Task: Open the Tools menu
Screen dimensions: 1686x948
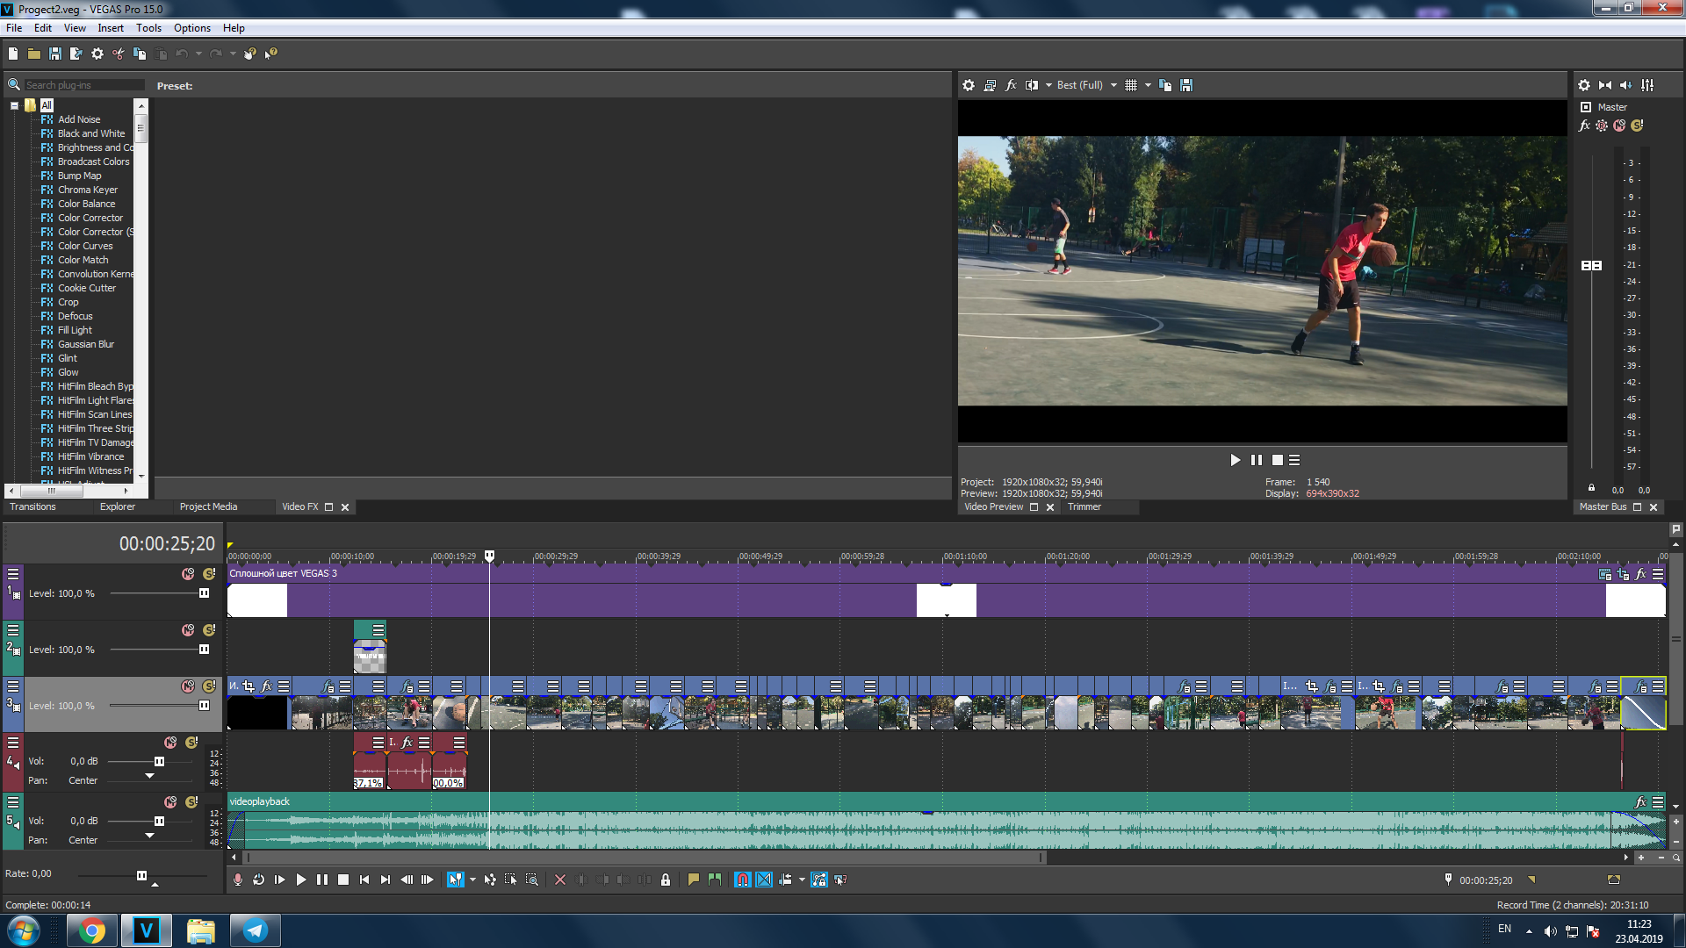Action: pyautogui.click(x=148, y=28)
